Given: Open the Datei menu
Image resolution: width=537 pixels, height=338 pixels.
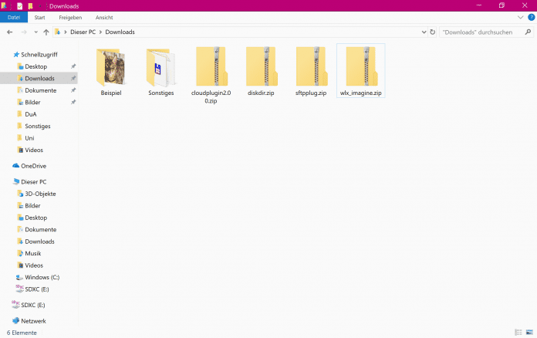Looking at the screenshot, I should (13, 17).
